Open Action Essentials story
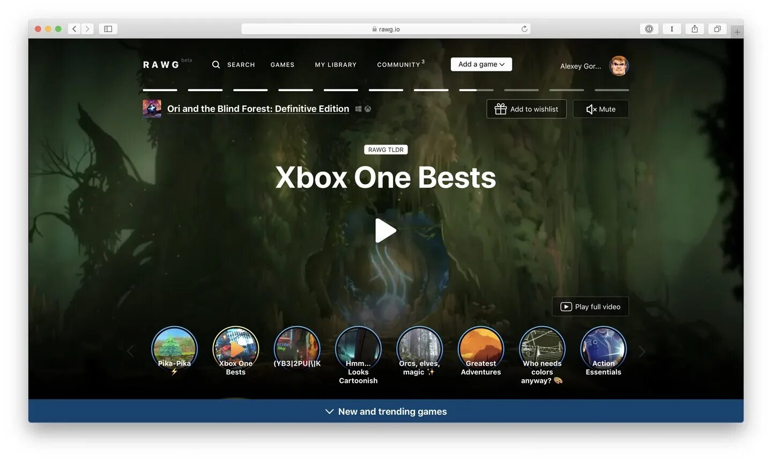 pyautogui.click(x=603, y=349)
